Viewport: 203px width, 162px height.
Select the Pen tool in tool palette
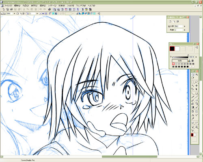point(192,97)
